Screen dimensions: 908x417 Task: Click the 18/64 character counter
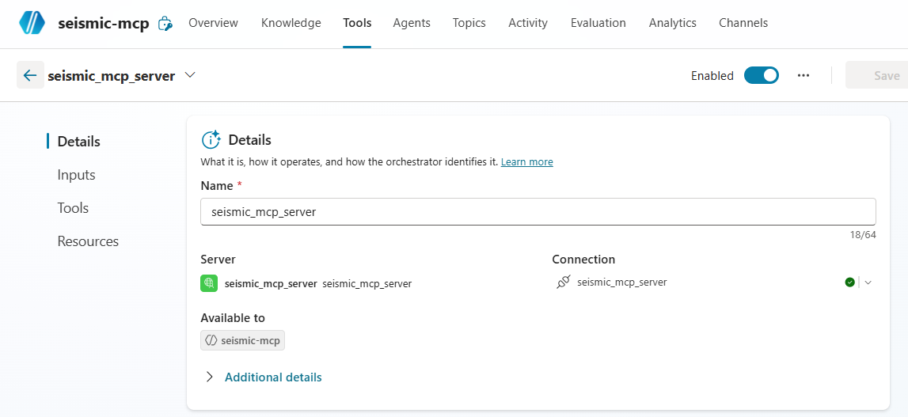coord(863,235)
